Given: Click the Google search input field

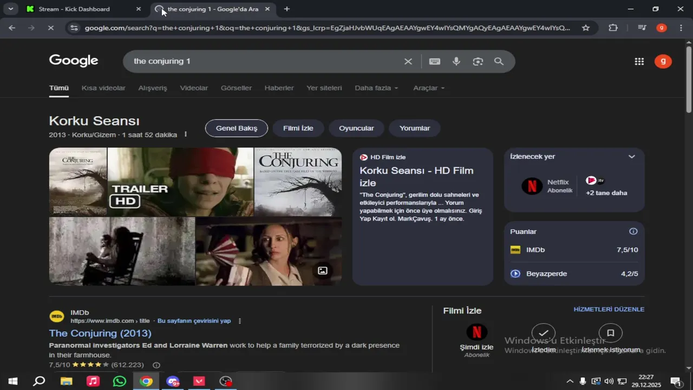Looking at the screenshot, I should click(x=265, y=61).
